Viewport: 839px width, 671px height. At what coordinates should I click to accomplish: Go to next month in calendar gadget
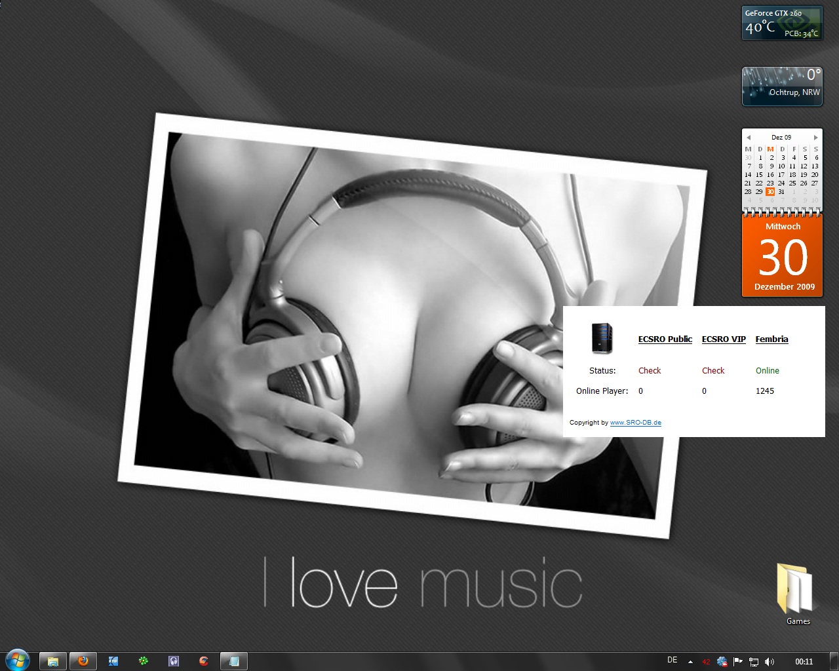coord(815,138)
